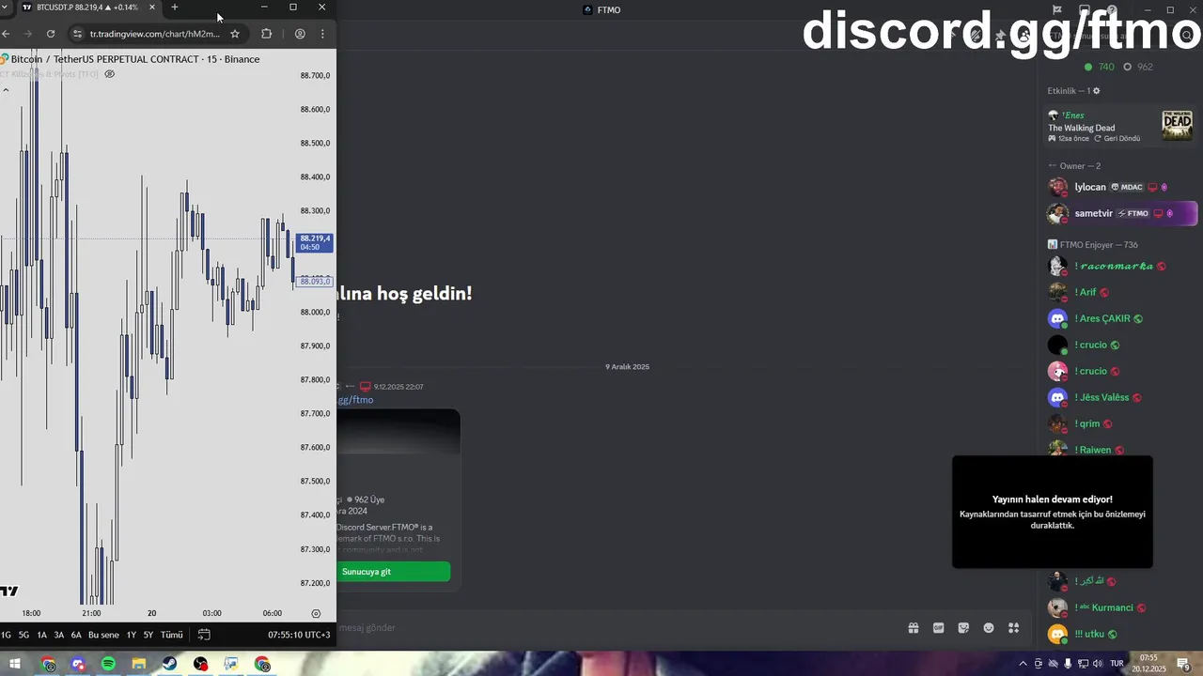Screen dimensions: 1203x676
Task: Click the stream paused preview overlay
Action: pos(1052,512)
